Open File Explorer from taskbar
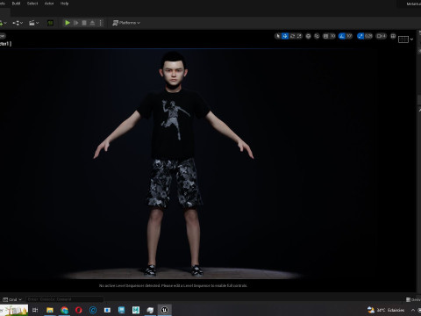This screenshot has height=316, width=421. (50, 310)
